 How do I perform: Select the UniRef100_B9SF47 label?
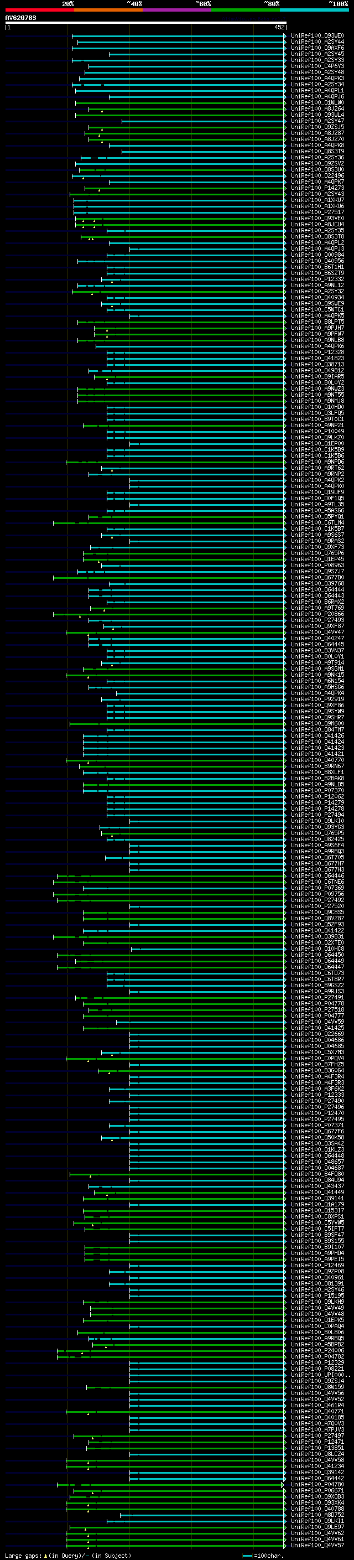pyautogui.click(x=317, y=1235)
